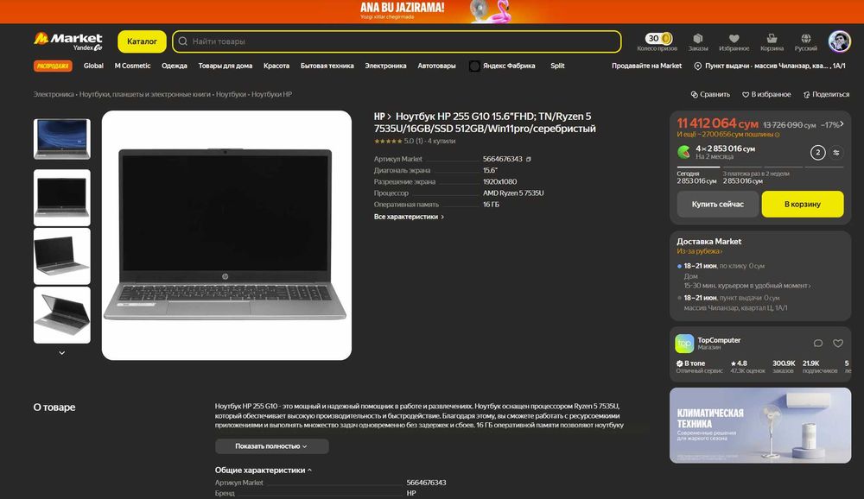Image resolution: width=864 pixels, height=499 pixels.
Task: Open the chat with TopComputer store icon
Action: [x=817, y=343]
